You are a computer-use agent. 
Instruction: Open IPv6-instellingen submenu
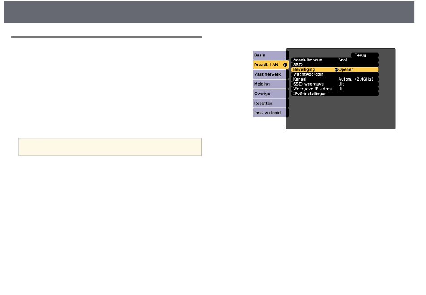tap(335, 94)
